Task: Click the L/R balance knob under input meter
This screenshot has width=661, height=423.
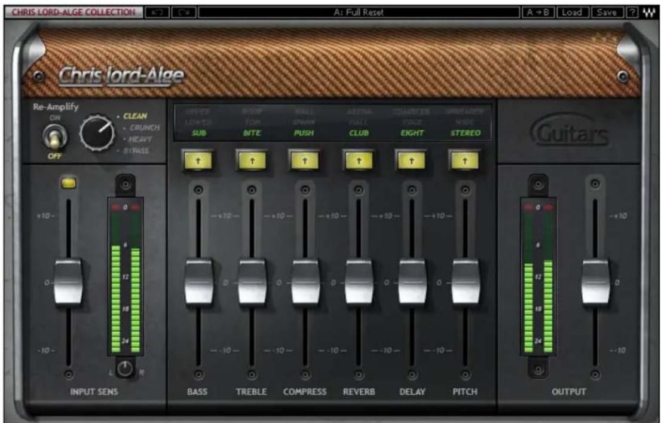Action: [x=125, y=369]
